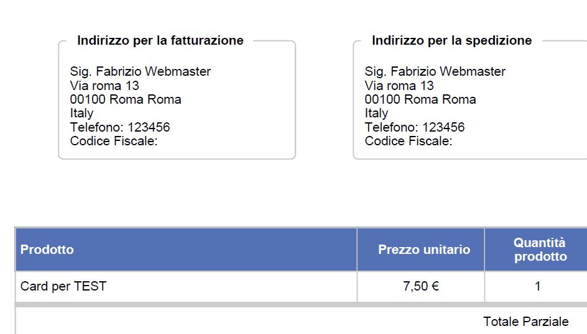
Task: Click the billing Telefono: 123456 line
Action: (x=120, y=127)
